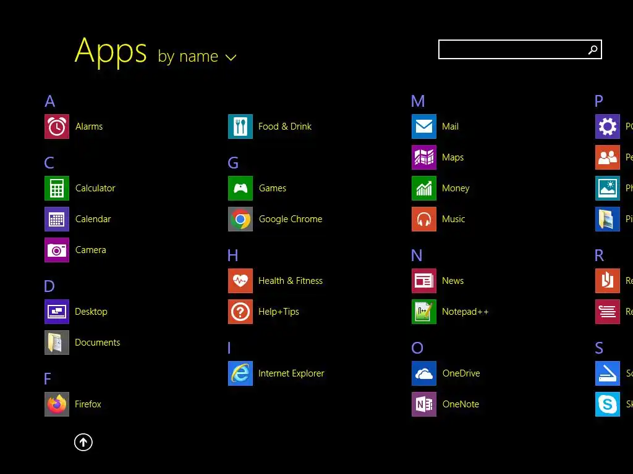The height and width of the screenshot is (474, 633).
Task: Click the 'Firefox' label text
Action: [x=88, y=404]
